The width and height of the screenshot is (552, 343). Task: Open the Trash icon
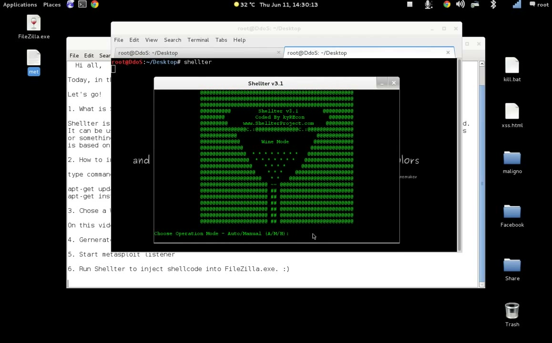click(512, 314)
